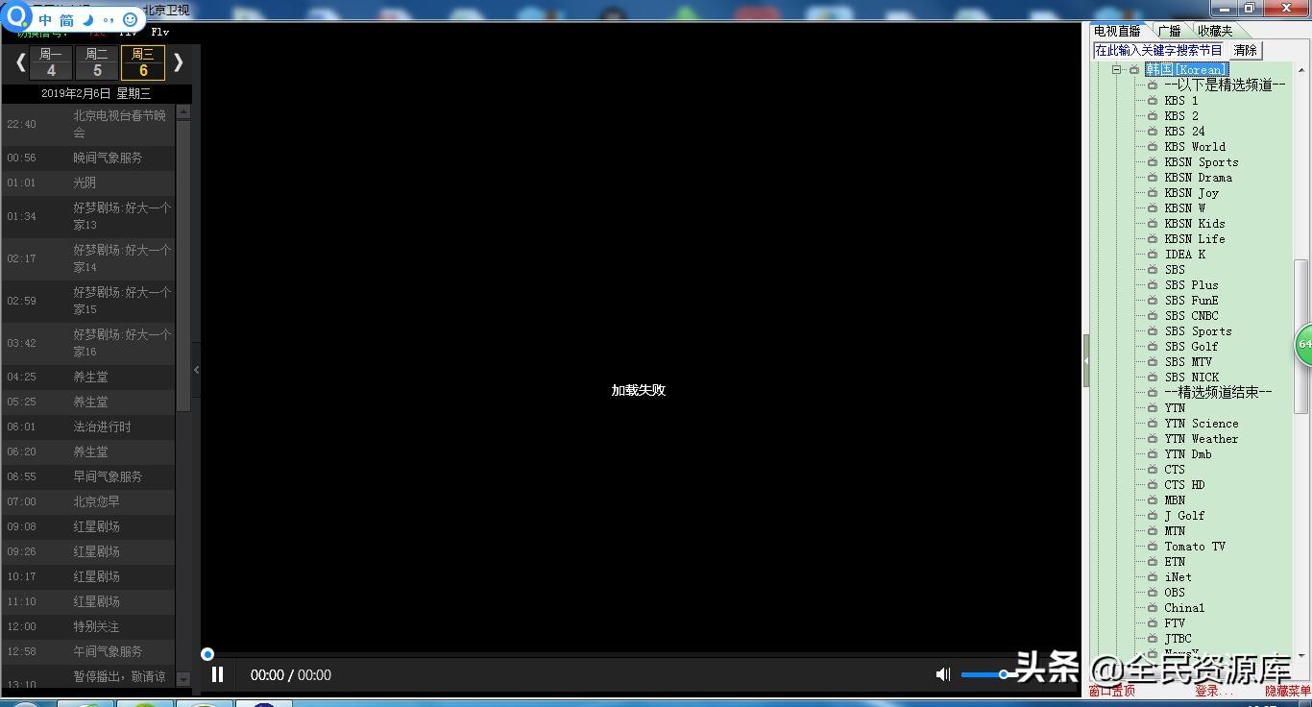Click the Flv signal option

coord(159,32)
